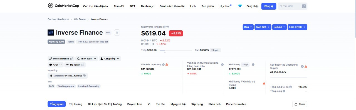356x110 pixels.
Task: Open the 24 giờ range dropdown
Action: coord(215,50)
